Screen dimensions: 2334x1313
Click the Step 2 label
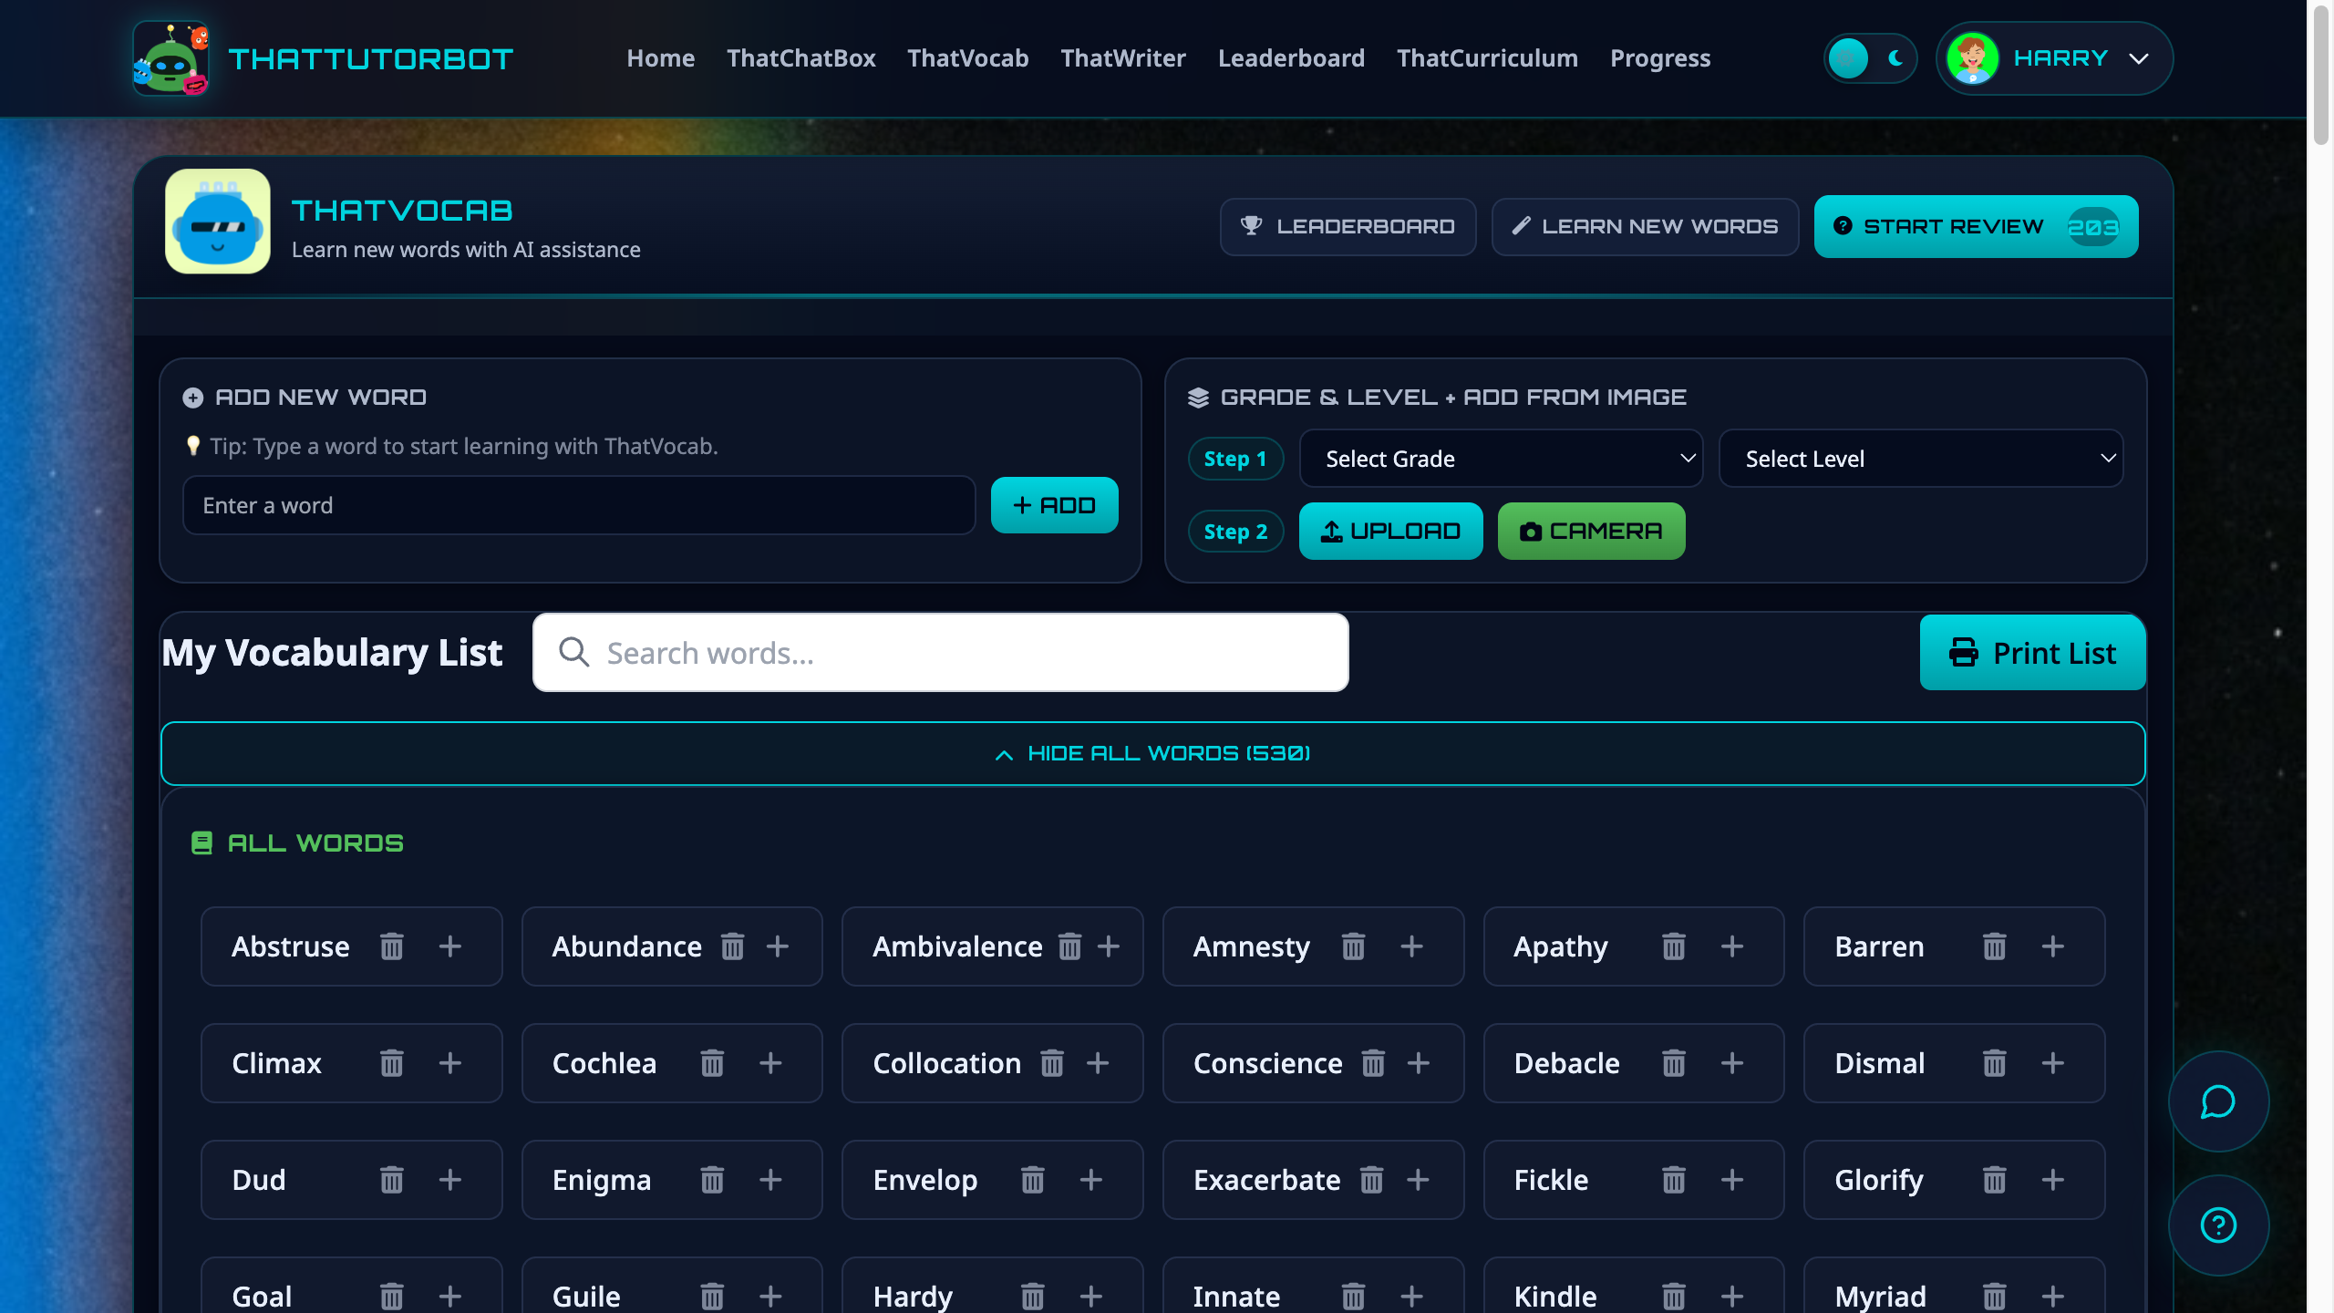pyautogui.click(x=1235, y=532)
